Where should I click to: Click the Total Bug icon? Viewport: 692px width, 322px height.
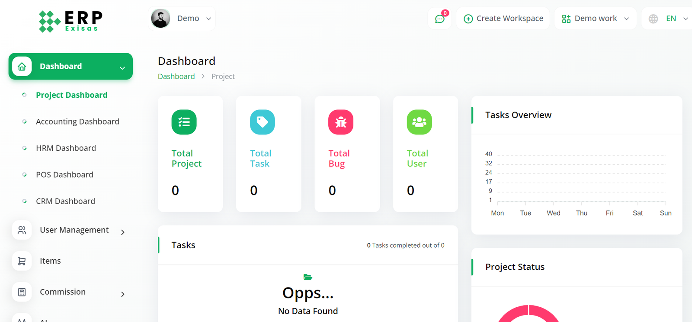(x=341, y=122)
